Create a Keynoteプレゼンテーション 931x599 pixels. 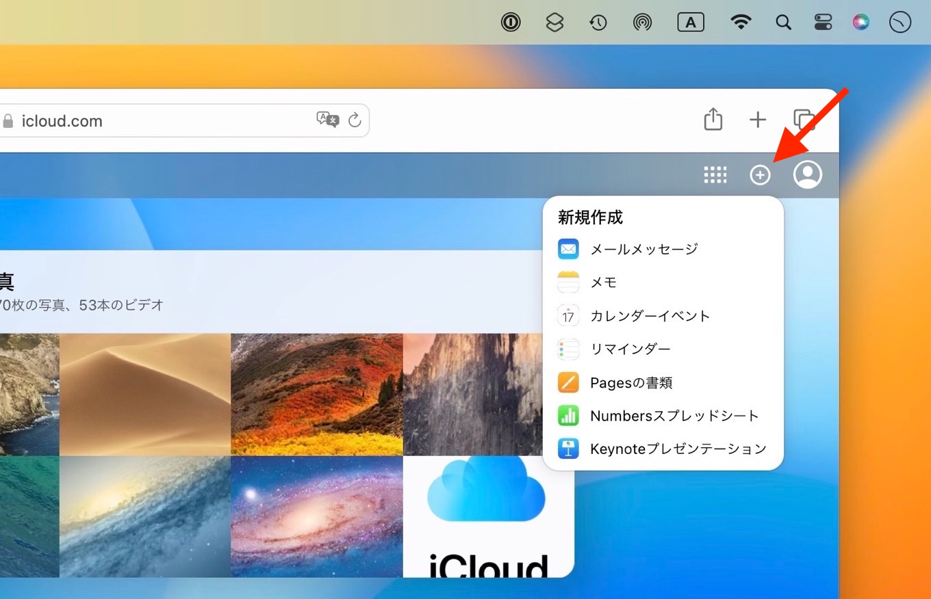pyautogui.click(x=678, y=449)
